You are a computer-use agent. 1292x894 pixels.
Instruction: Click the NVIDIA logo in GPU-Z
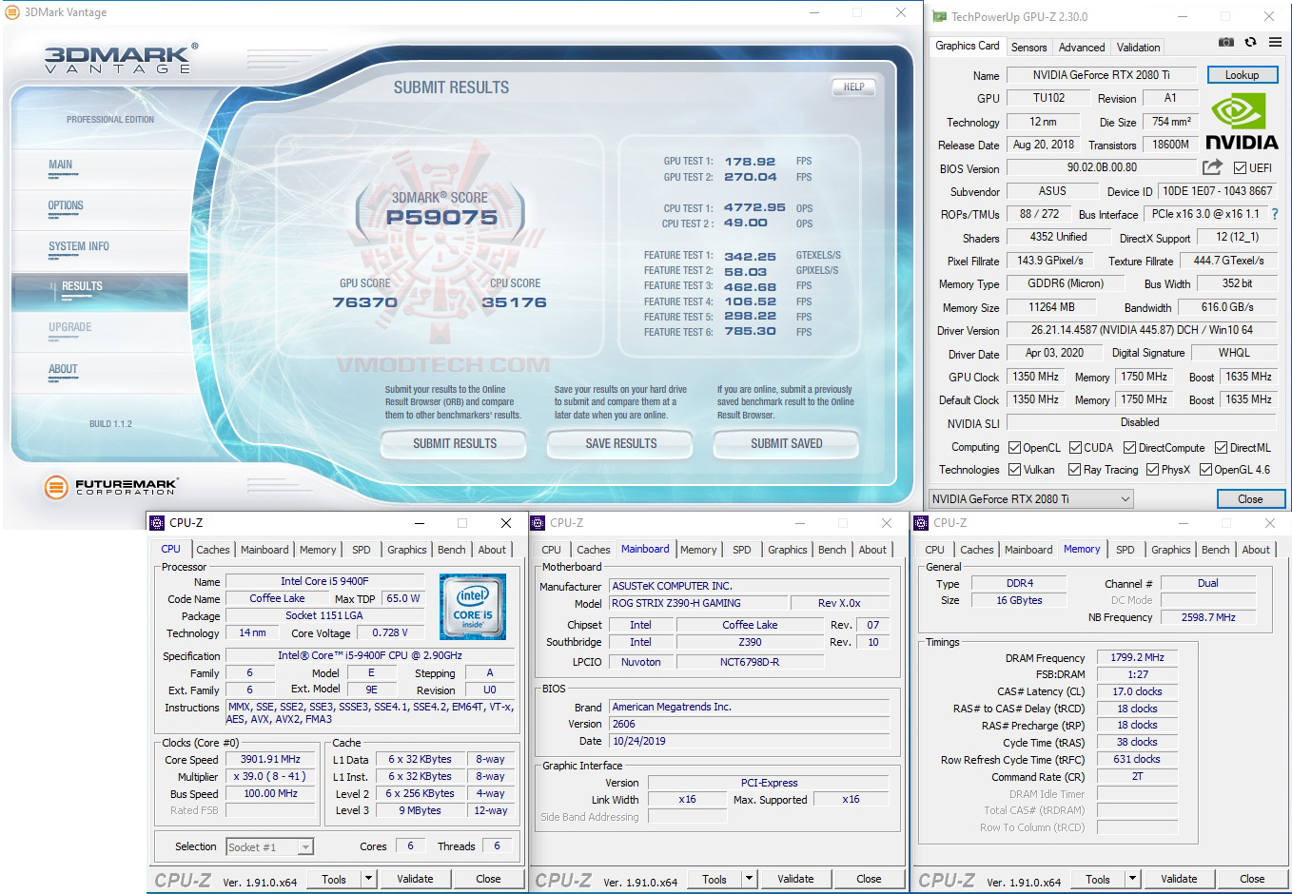1242,123
